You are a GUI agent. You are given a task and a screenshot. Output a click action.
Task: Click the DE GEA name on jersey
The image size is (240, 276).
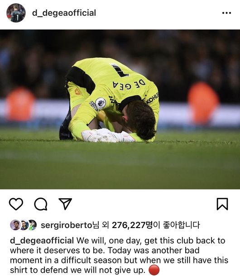click(x=129, y=85)
